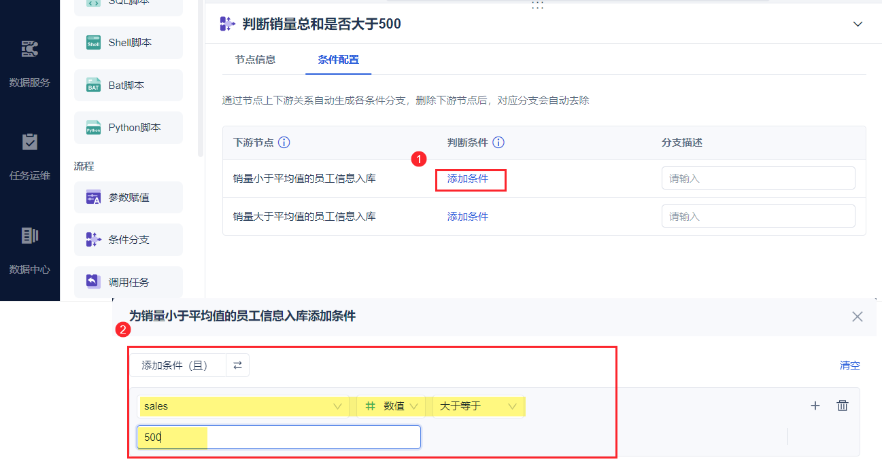This screenshot has width=882, height=466.
Task: Click the Shell脚本 node label
Action: tap(130, 43)
